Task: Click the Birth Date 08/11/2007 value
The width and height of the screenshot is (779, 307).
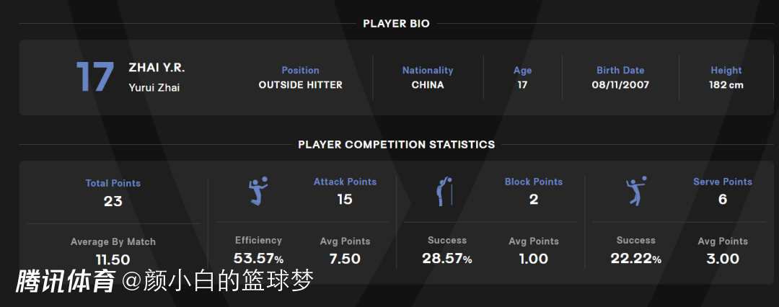Action: point(620,85)
